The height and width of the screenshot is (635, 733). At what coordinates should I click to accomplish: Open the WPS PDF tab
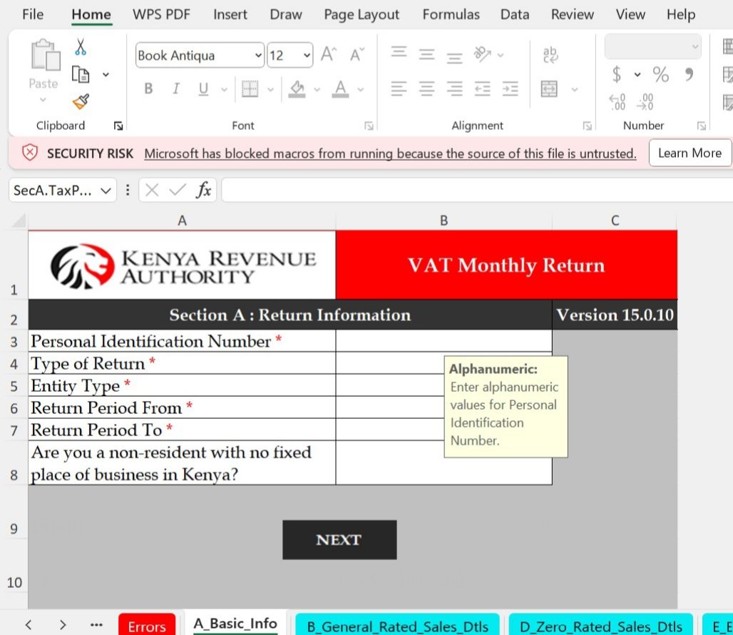tap(161, 14)
